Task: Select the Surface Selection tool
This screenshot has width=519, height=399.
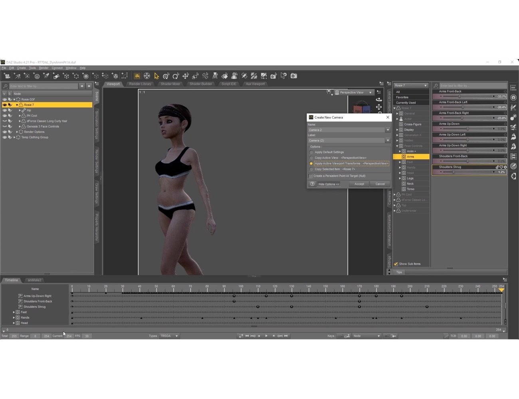Action: pos(225,76)
